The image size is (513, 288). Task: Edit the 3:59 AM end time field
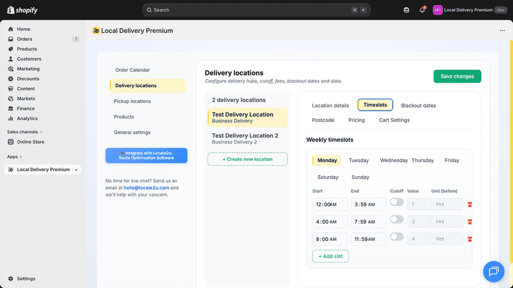point(369,205)
